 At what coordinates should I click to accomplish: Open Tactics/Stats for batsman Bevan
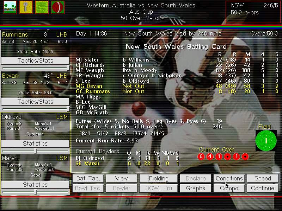click(35, 101)
